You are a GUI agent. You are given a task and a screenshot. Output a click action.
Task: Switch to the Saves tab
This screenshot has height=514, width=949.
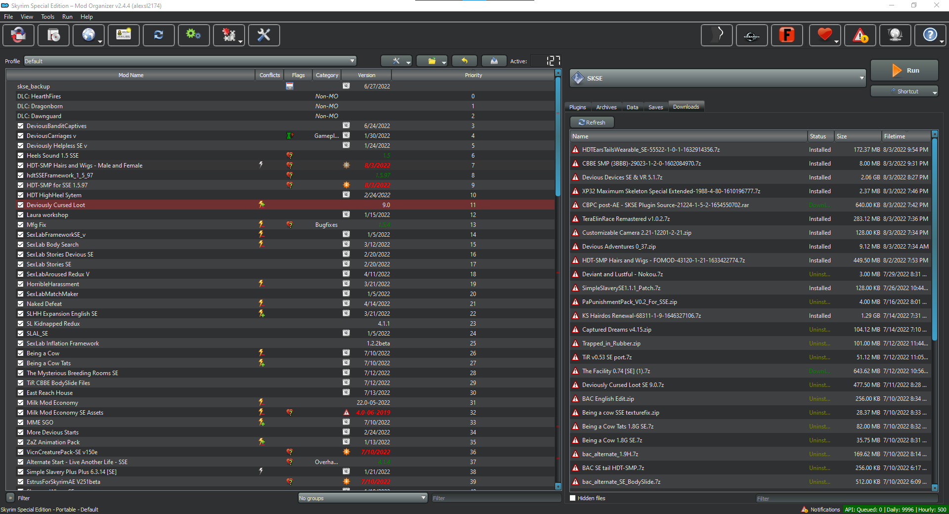pyautogui.click(x=655, y=107)
